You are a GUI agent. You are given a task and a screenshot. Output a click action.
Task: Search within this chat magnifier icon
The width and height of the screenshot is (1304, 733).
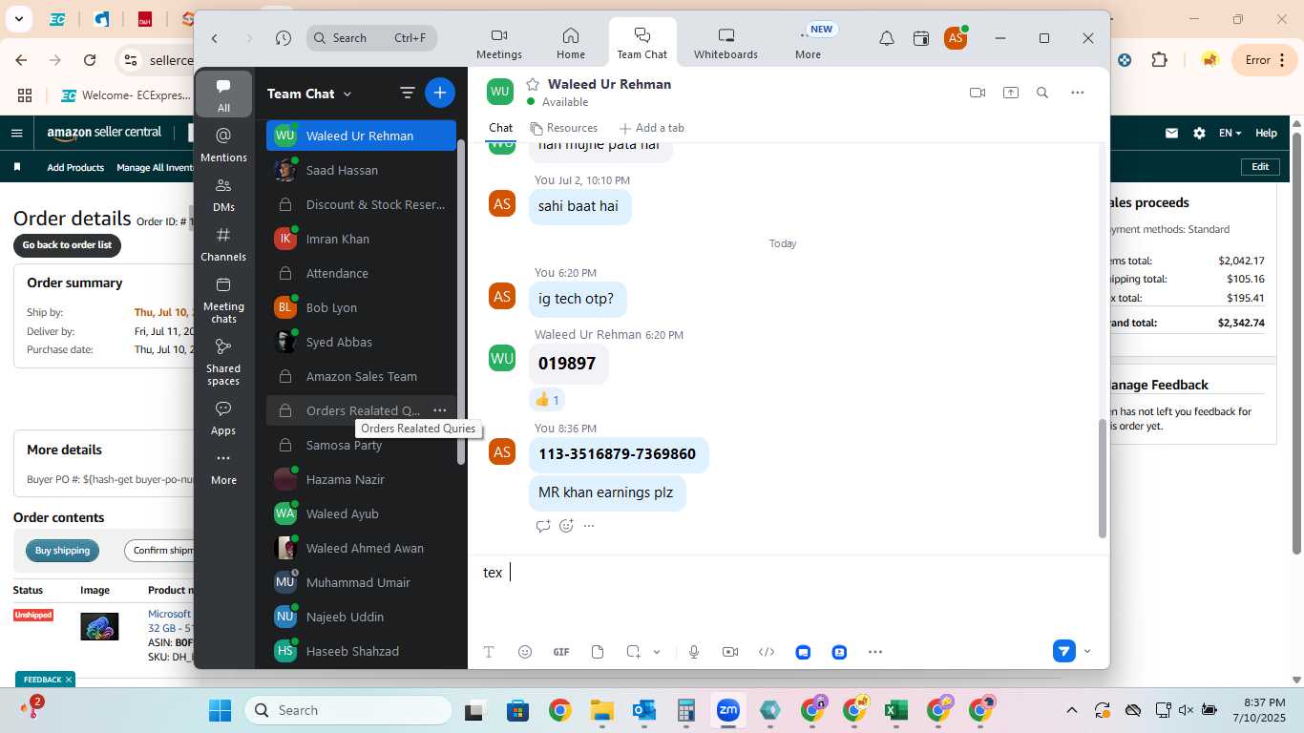point(1042,93)
